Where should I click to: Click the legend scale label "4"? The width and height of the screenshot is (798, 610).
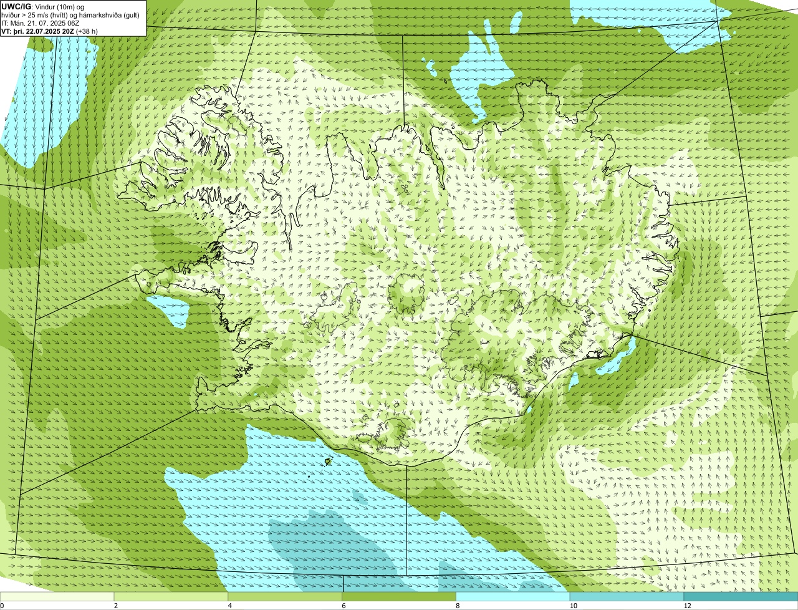(x=229, y=606)
